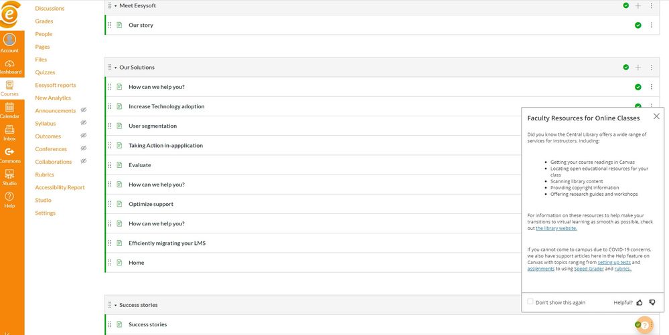Open options menu for Our story item
This screenshot has width=669, height=335.
[652, 25]
